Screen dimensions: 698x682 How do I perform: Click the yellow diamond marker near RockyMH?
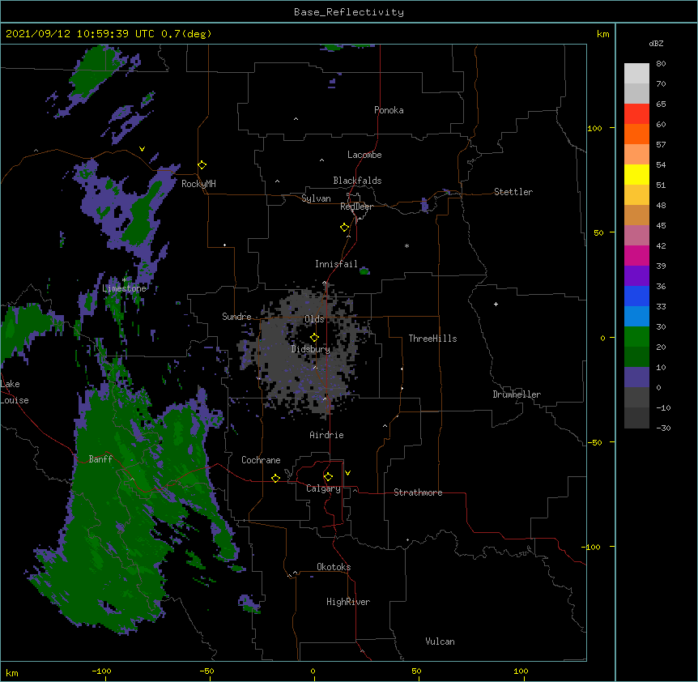[x=202, y=165]
